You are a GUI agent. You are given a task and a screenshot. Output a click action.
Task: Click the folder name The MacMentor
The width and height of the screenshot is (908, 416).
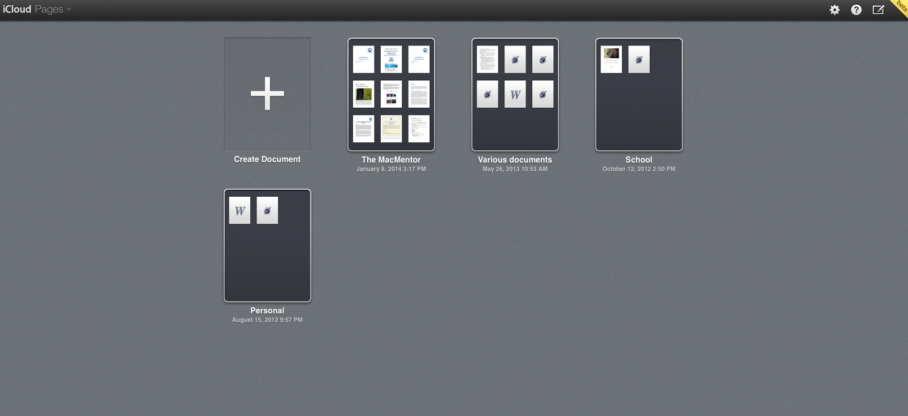click(x=391, y=160)
